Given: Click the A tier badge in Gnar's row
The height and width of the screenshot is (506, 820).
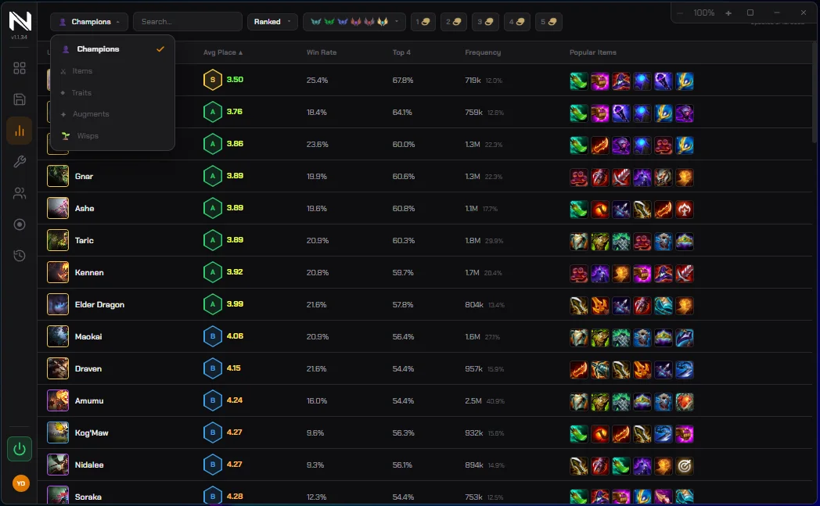Looking at the screenshot, I should (212, 176).
